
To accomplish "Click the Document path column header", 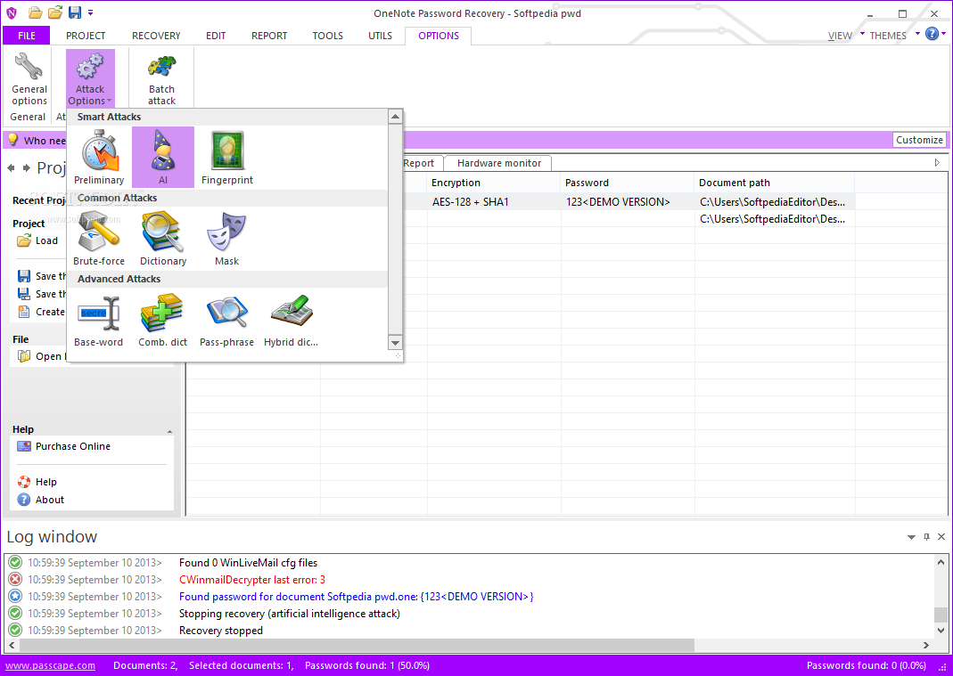I will [x=775, y=183].
